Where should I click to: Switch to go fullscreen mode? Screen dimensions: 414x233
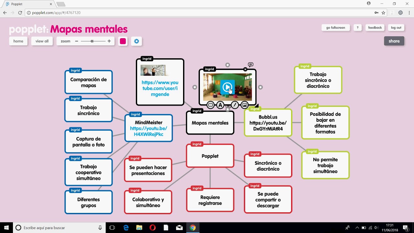point(335,28)
